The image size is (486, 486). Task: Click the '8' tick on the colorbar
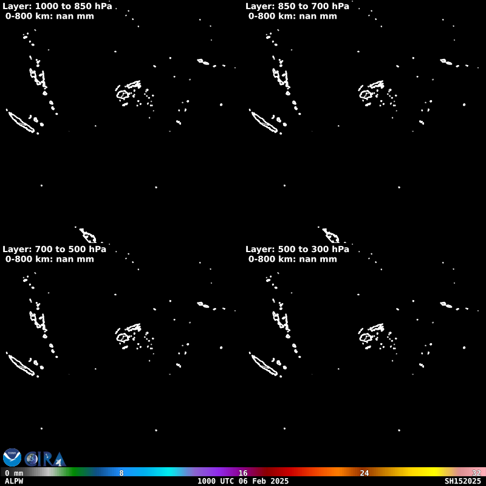click(122, 473)
